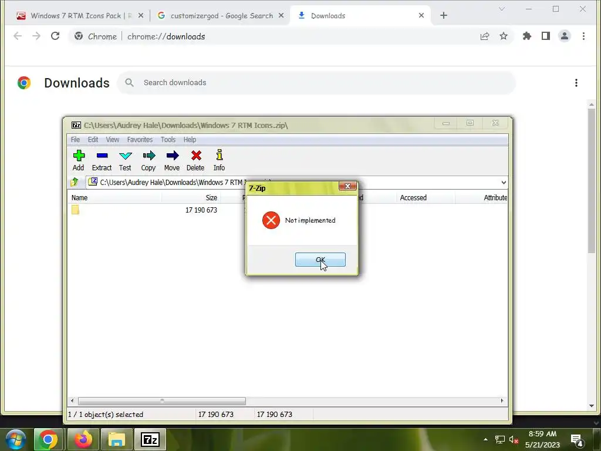Click the muted volume tray icon
Viewport: 601px width, 451px height.
[514, 439]
